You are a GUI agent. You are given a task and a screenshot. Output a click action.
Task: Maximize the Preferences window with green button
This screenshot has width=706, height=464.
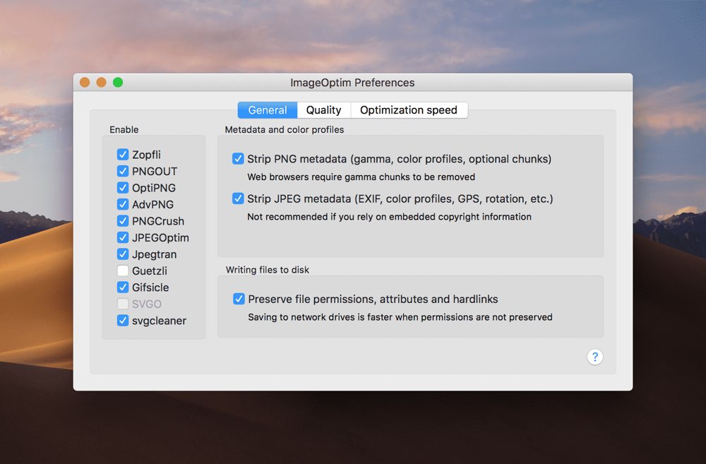tap(118, 83)
